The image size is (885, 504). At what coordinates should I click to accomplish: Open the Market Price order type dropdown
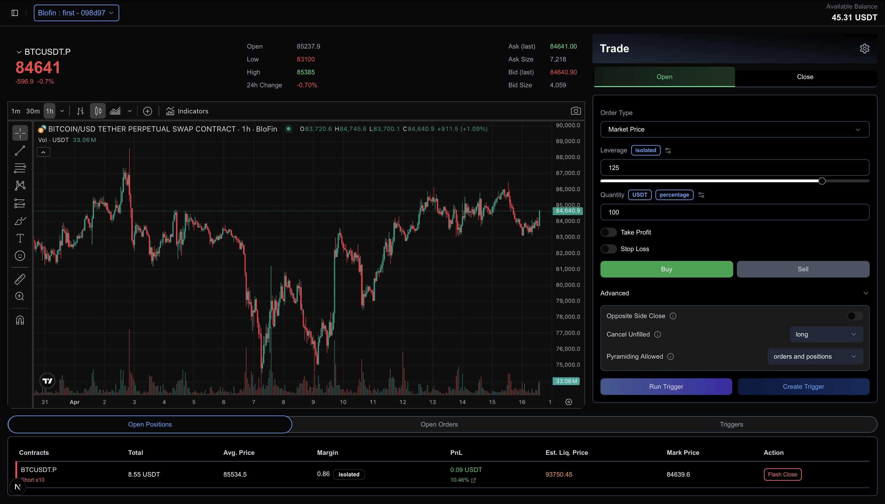pyautogui.click(x=734, y=129)
